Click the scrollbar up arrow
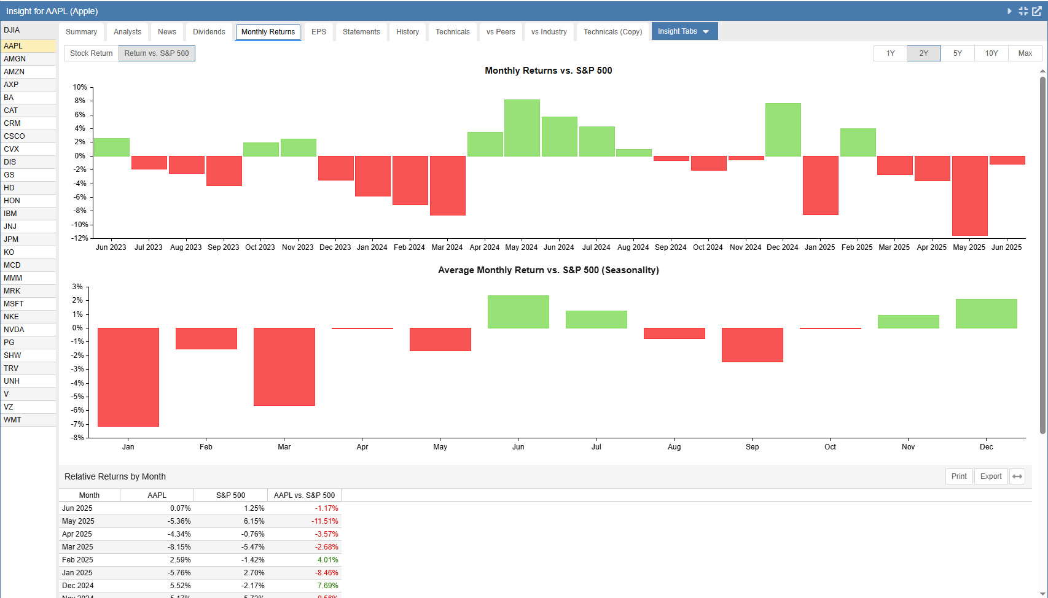 pos(1042,71)
